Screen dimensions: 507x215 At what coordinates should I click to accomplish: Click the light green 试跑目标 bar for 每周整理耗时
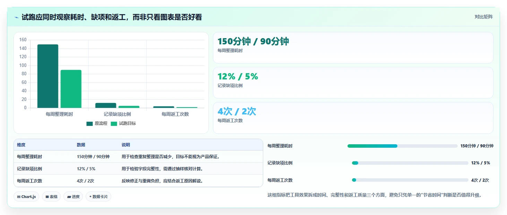click(x=71, y=89)
